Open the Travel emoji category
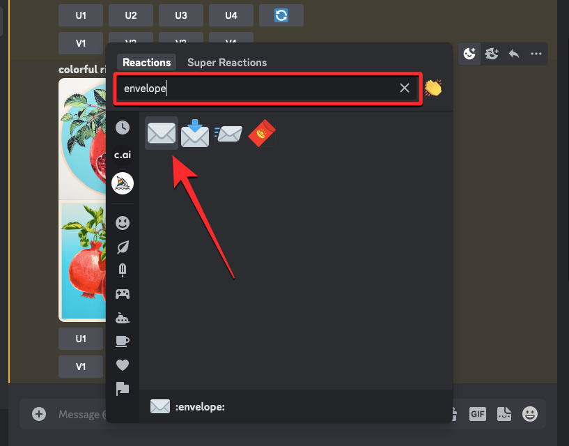This screenshot has width=569, height=446. click(123, 318)
